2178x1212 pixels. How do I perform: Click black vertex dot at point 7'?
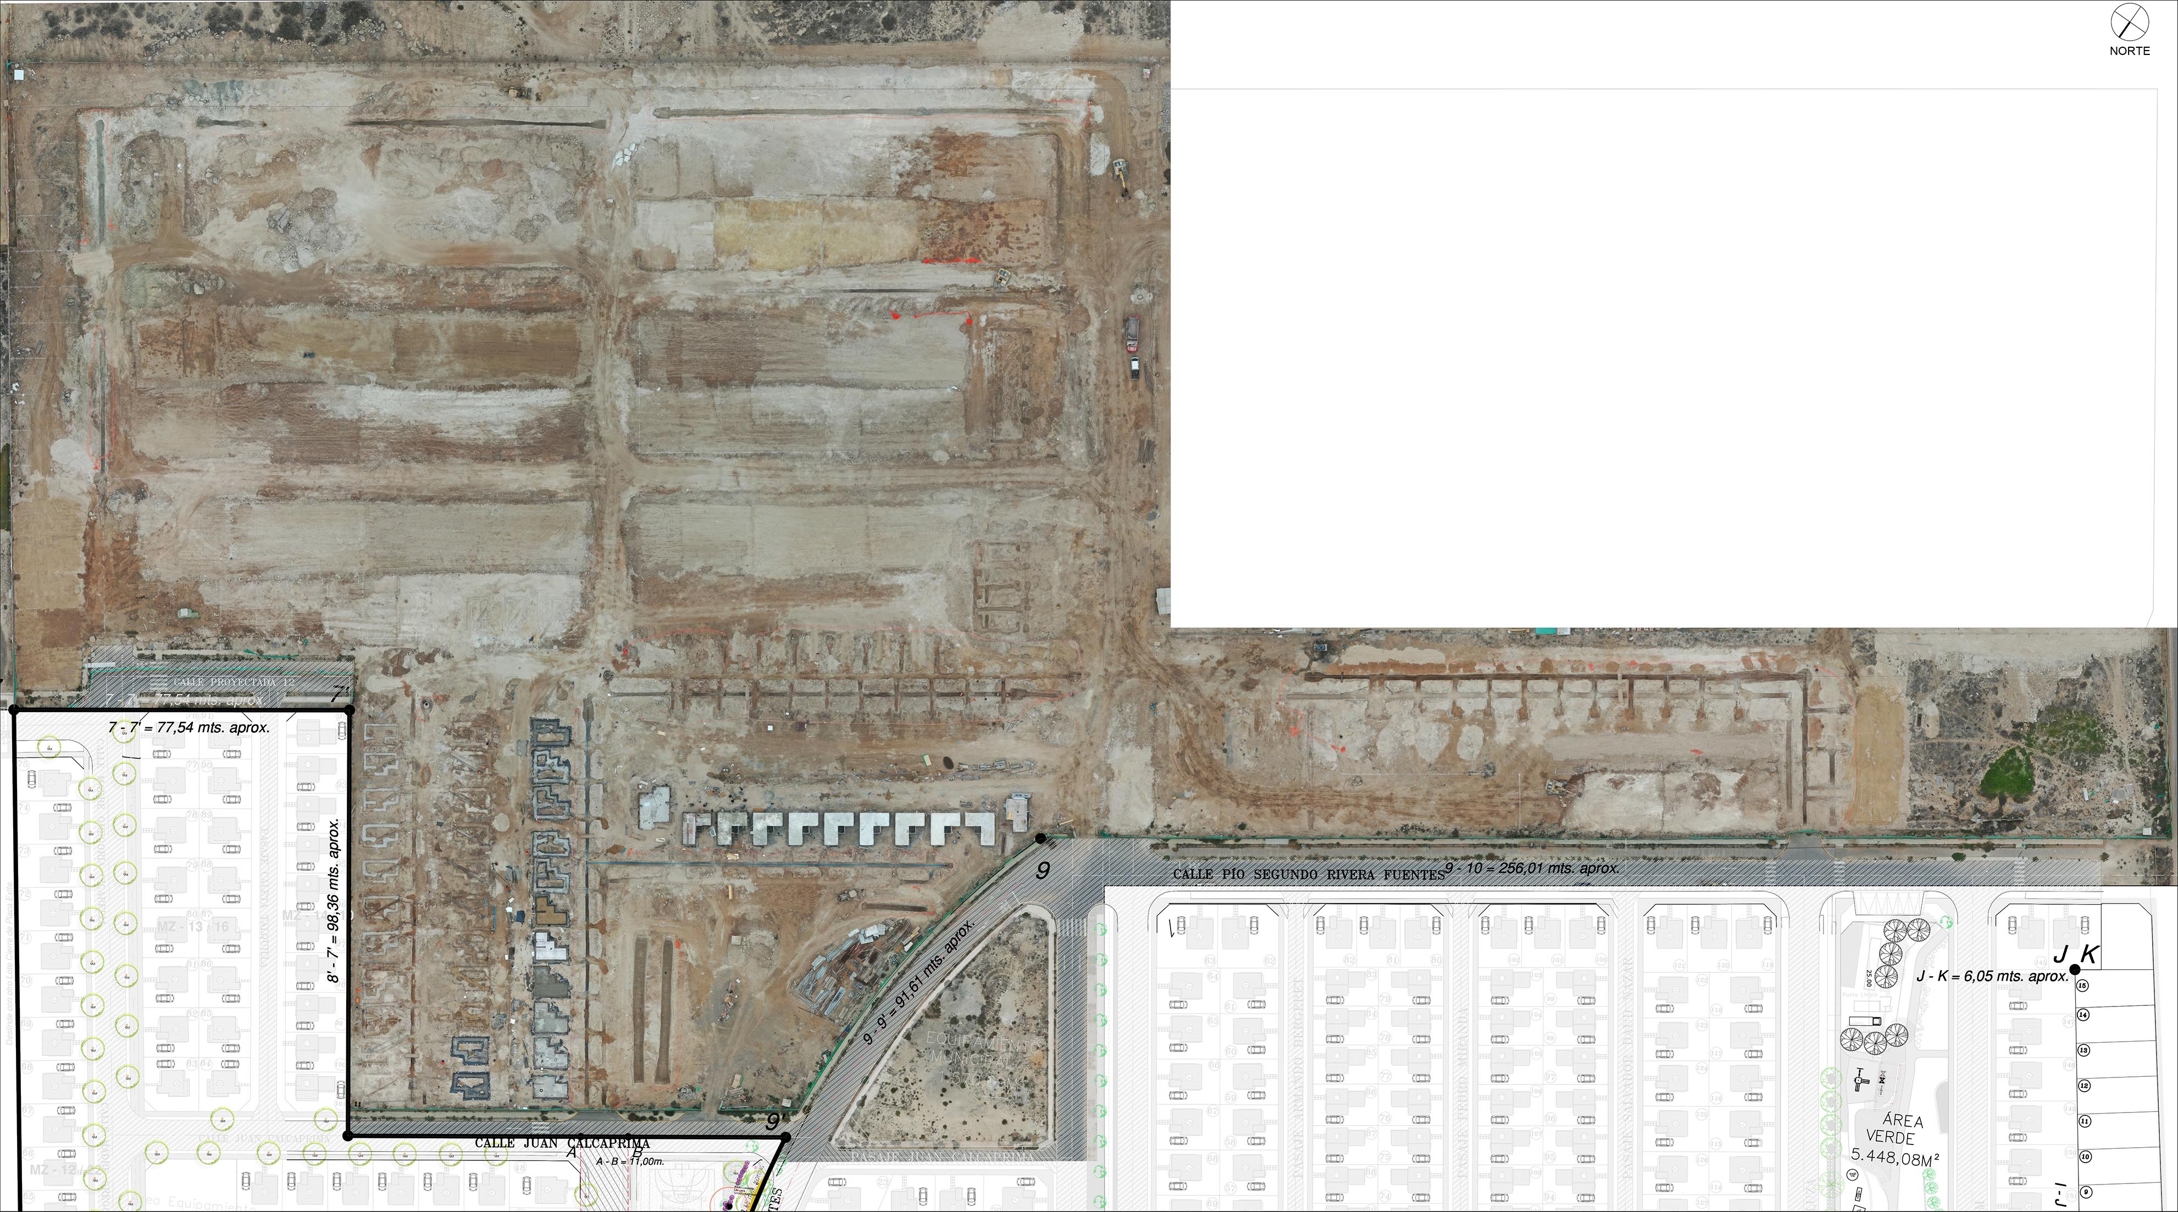[349, 710]
